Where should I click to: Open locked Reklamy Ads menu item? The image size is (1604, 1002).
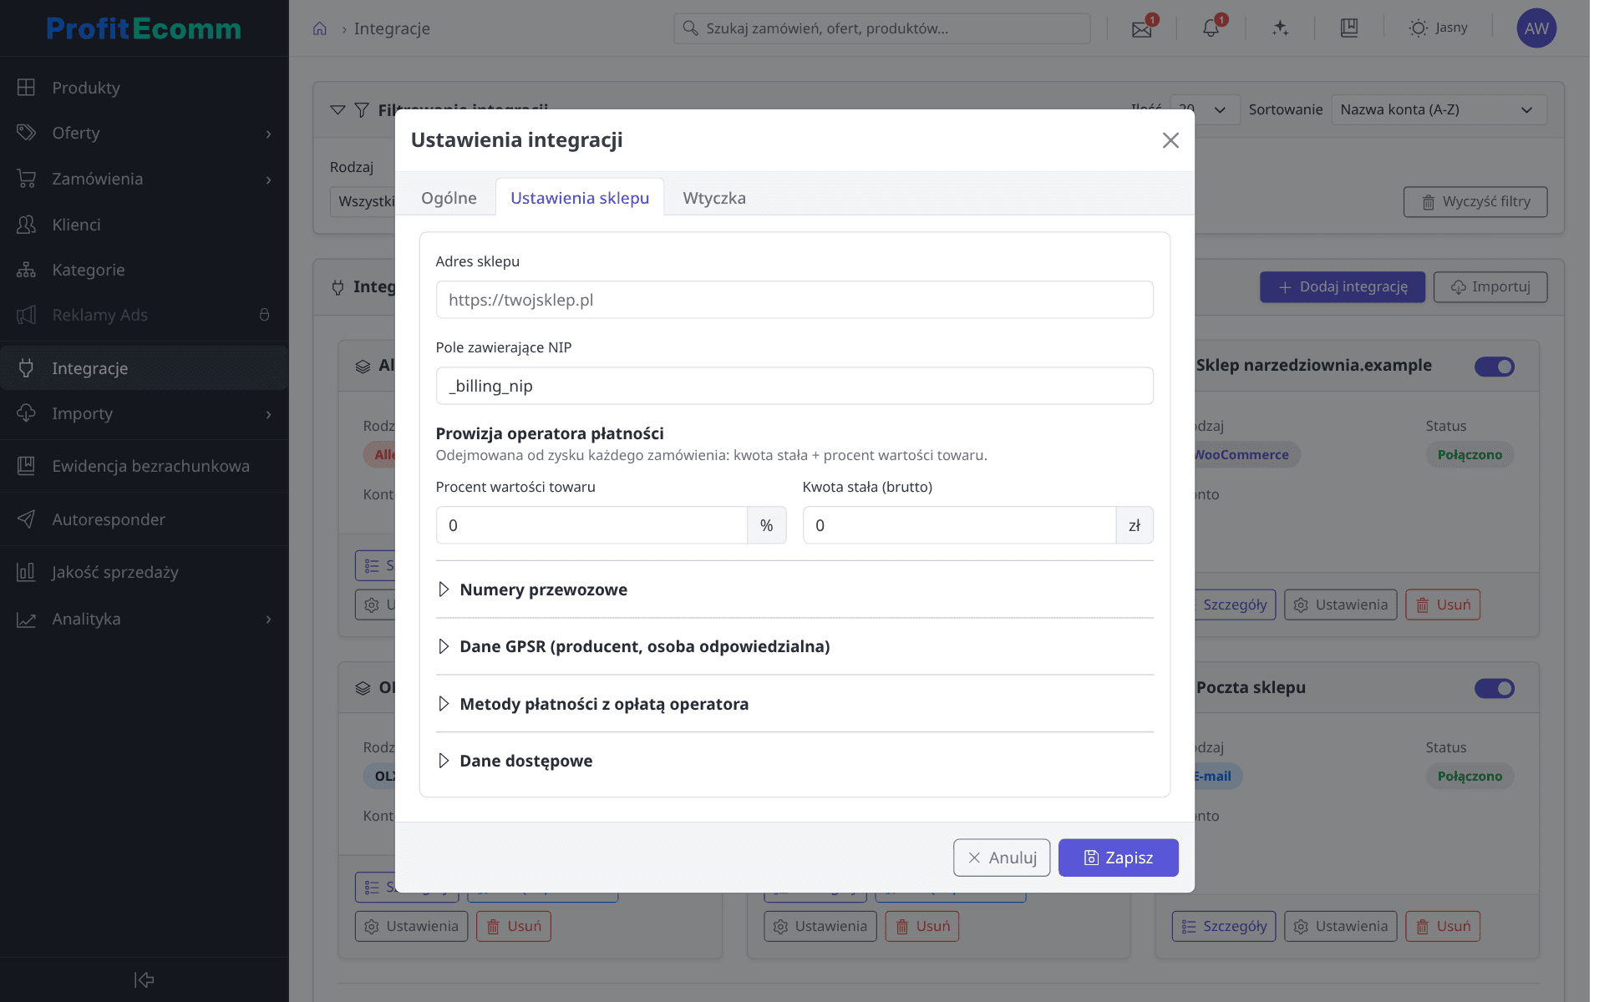(144, 315)
